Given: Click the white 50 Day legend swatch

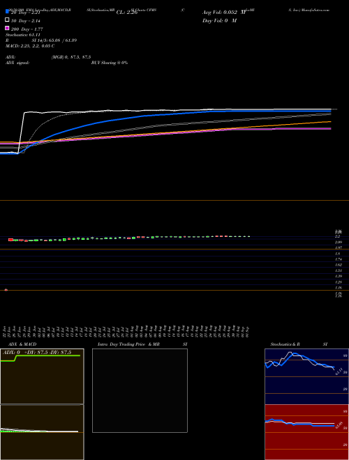Looking at the screenshot, I should 7,20.
